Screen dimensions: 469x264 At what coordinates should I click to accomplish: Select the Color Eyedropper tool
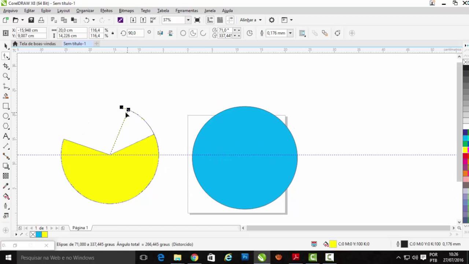(6, 186)
